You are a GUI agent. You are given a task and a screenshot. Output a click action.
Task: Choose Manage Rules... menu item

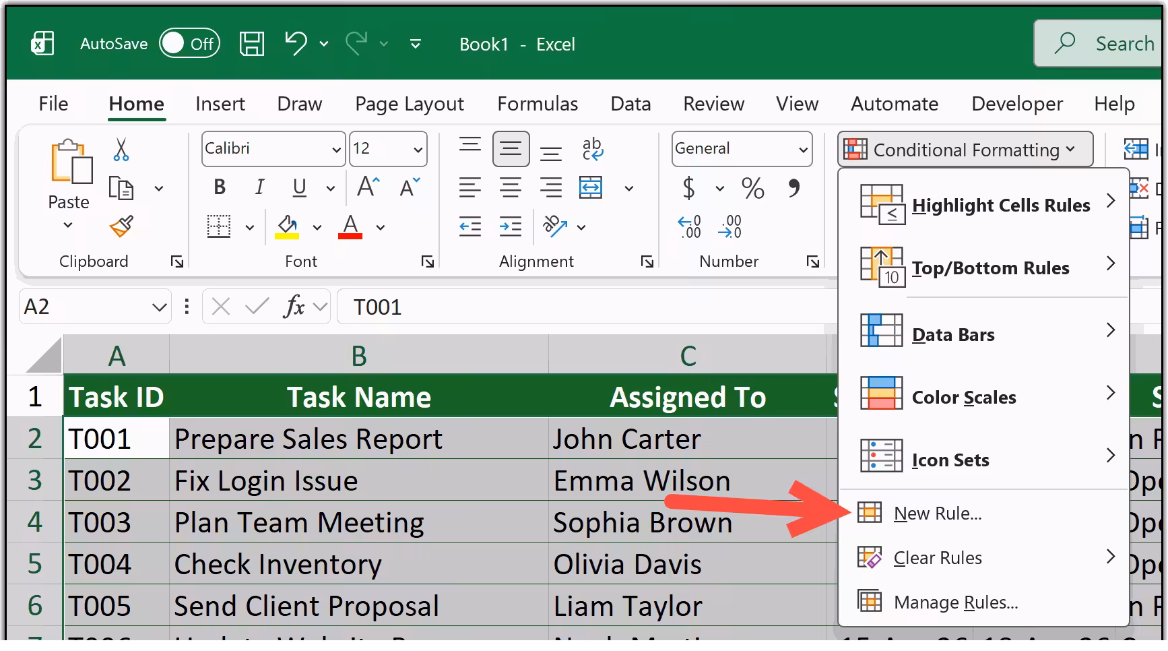984,602
